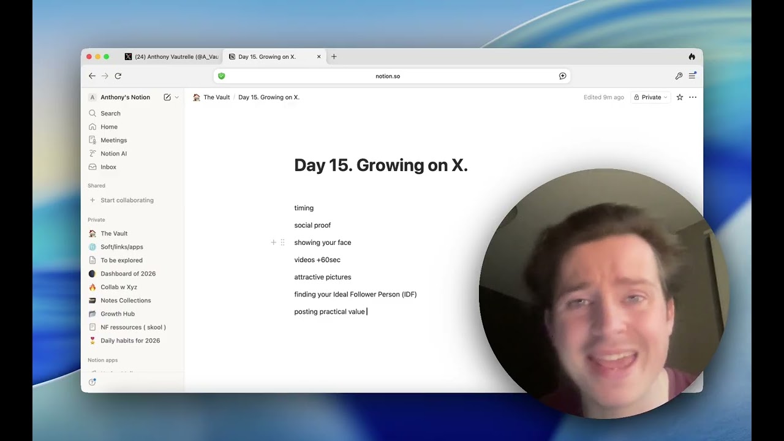Click the attractive pictures text line
784x441 pixels.
point(323,277)
